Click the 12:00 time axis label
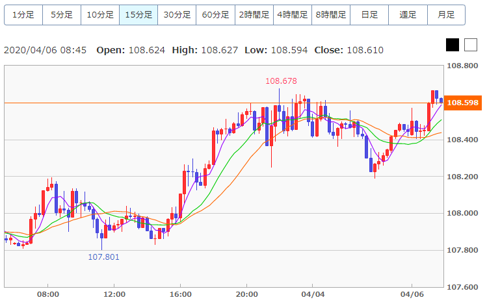487x302 pixels. [114, 294]
